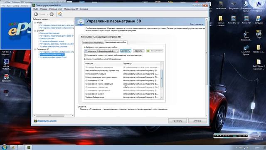Select the Сглаживание - режим setting row
266x150 pixels.
(122, 94)
